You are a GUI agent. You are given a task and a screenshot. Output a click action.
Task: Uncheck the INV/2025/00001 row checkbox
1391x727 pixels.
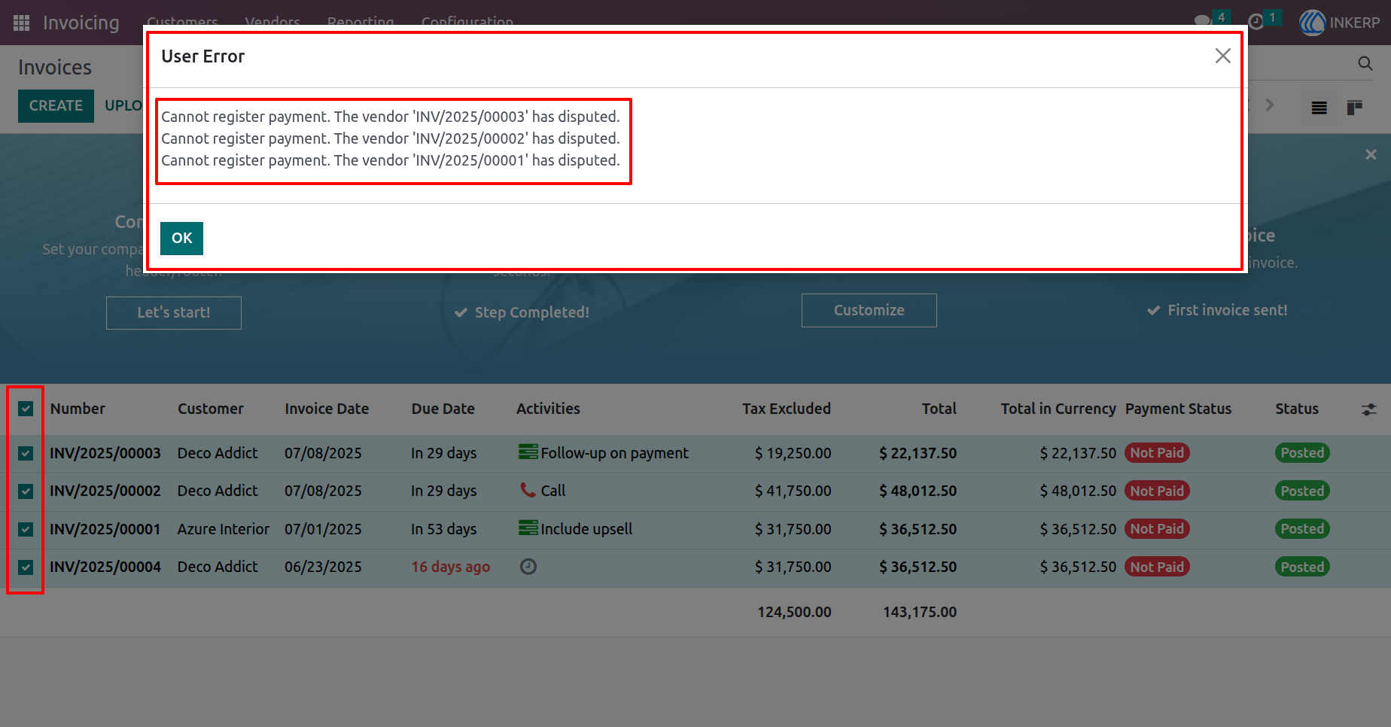[x=26, y=529]
